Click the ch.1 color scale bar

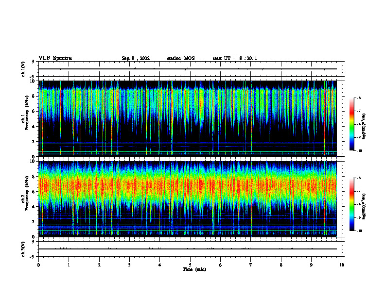click(351, 124)
